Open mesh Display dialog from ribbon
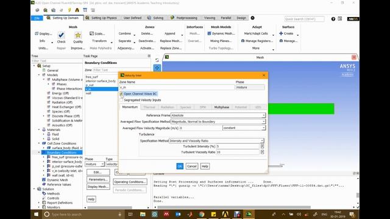Viewport: 390px width, 219px height. (x=43, y=33)
